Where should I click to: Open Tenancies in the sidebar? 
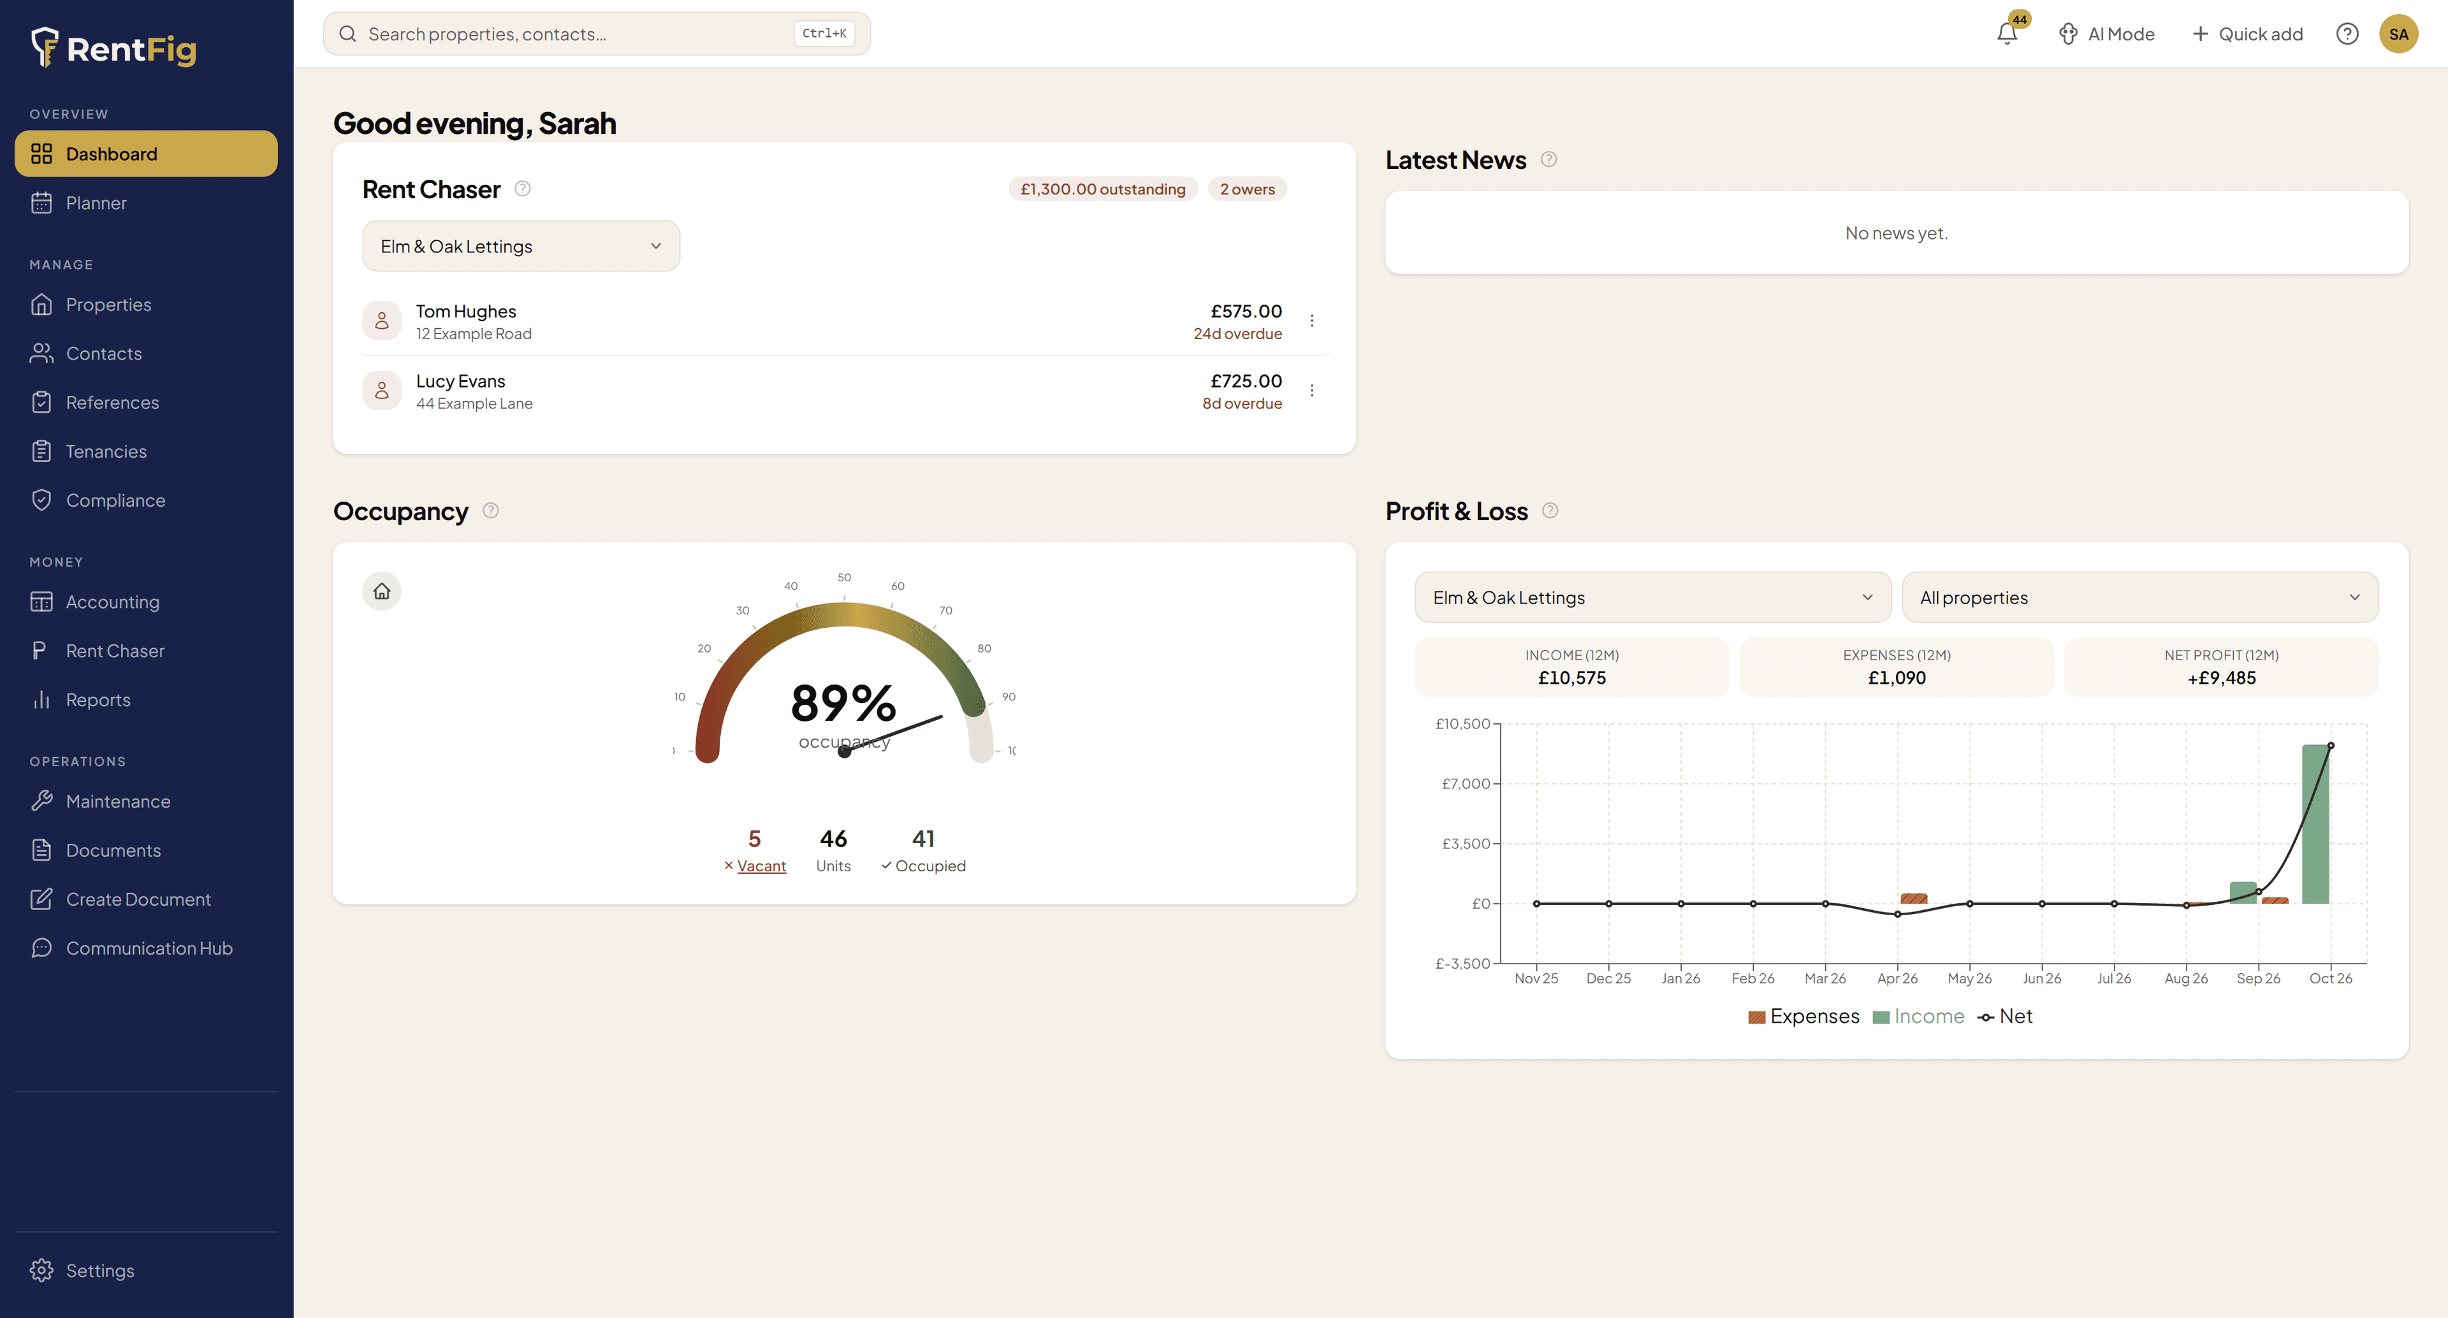pos(147,451)
